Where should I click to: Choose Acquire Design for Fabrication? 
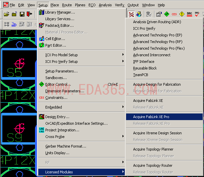tap(164, 84)
